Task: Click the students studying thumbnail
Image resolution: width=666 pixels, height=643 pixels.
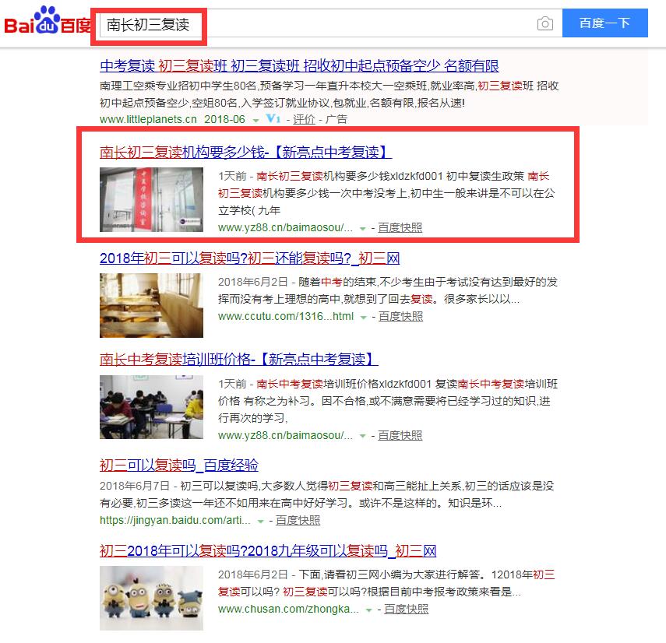Action: pos(151,407)
